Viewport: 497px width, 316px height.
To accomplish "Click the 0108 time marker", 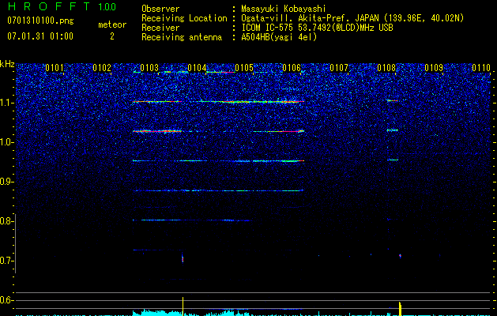I will coord(386,68).
